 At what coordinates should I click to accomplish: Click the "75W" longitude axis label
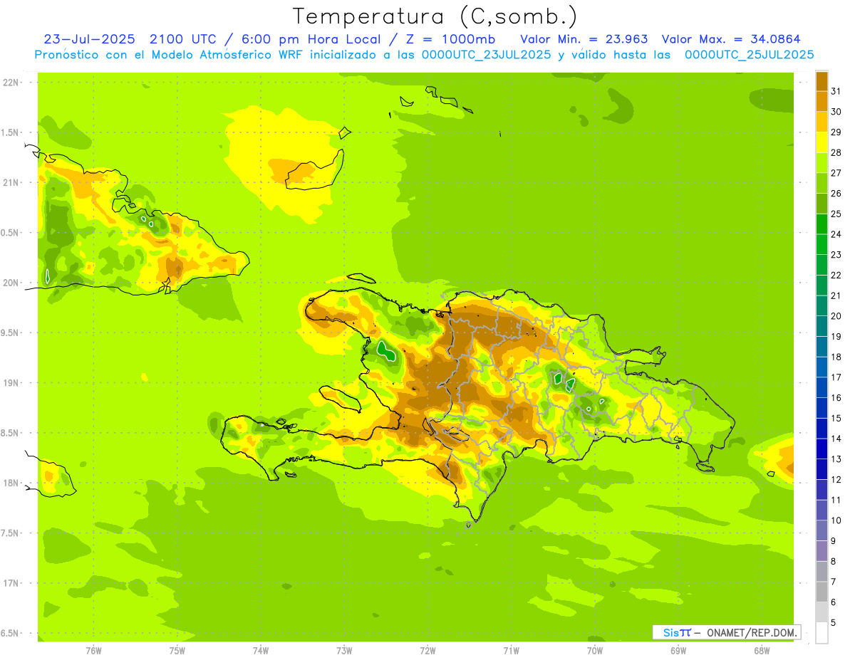click(177, 651)
